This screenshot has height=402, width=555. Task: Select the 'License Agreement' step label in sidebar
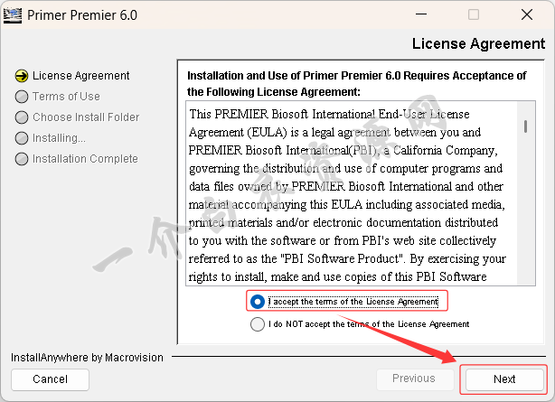[81, 76]
